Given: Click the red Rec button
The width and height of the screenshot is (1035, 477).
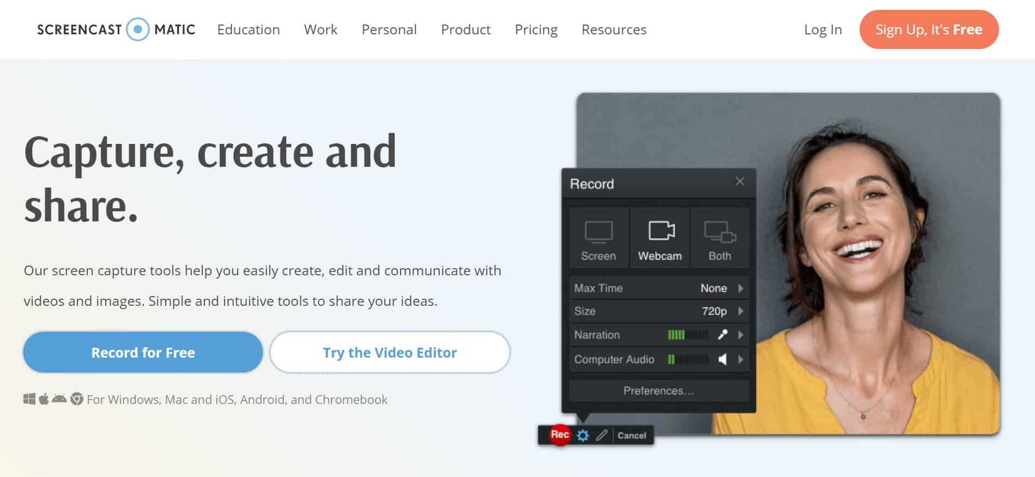Looking at the screenshot, I should click(x=560, y=434).
